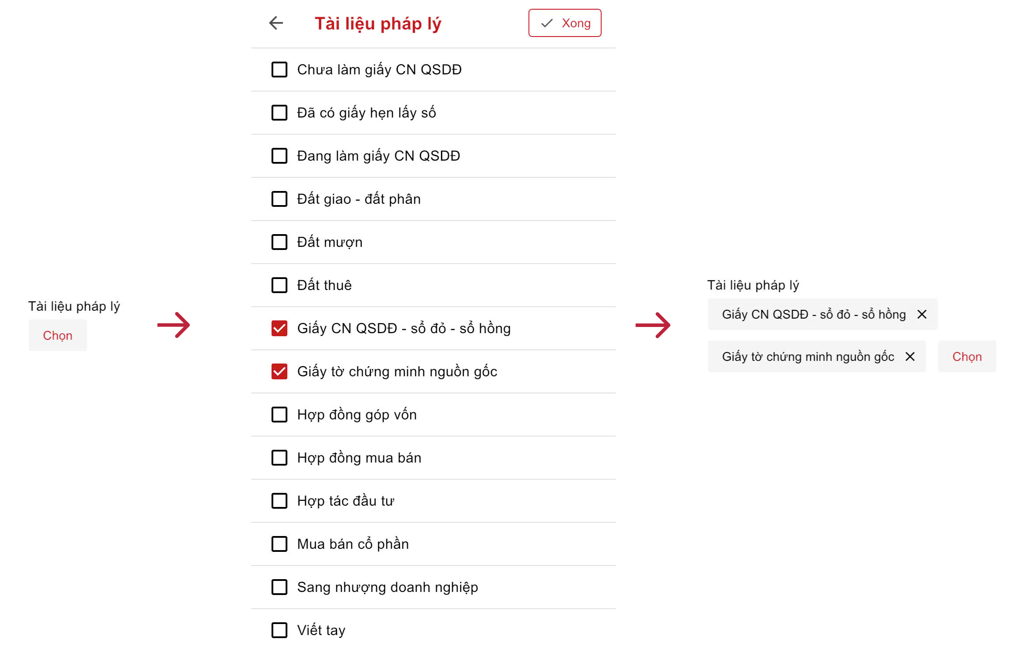Tick the Đất thuê checkbox

(279, 285)
